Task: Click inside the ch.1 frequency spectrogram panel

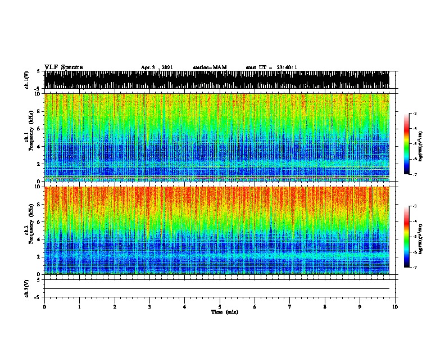Action: (217, 137)
